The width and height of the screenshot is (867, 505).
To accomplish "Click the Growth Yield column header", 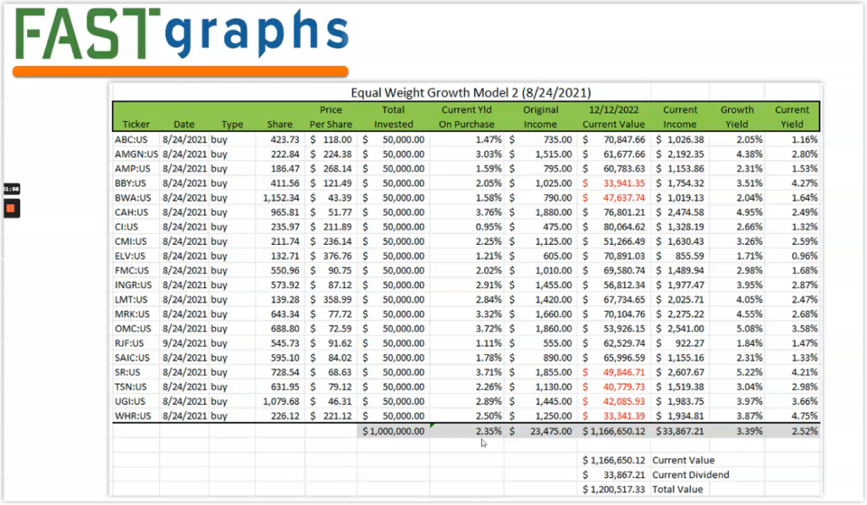I will click(737, 117).
